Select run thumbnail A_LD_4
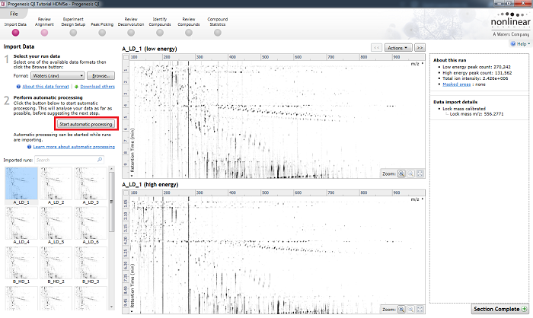Screen dimensions: 533x318 click(x=21, y=226)
